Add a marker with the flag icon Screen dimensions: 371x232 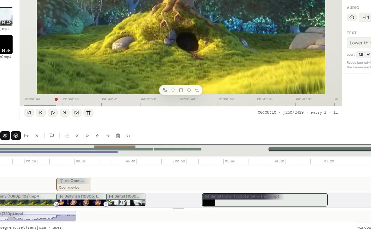[x=52, y=136]
